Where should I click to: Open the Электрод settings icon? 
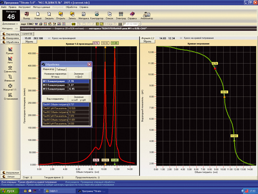[x=121, y=15]
